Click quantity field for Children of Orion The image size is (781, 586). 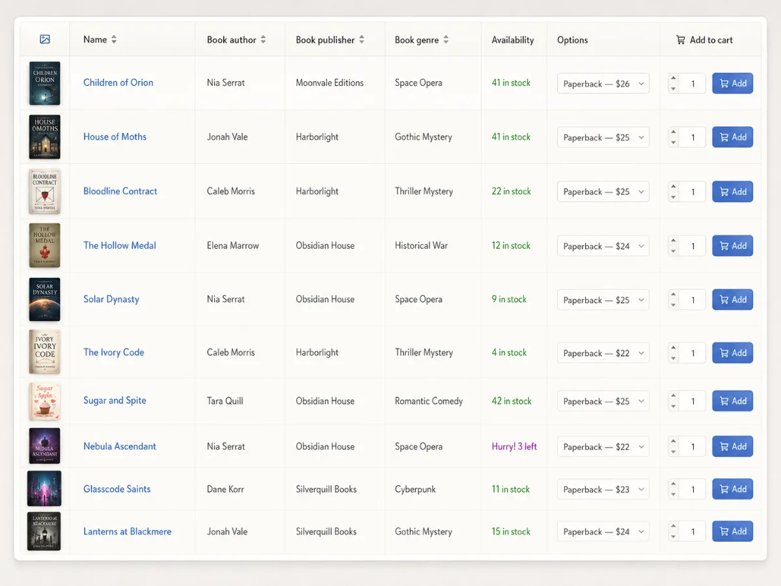[x=692, y=83]
